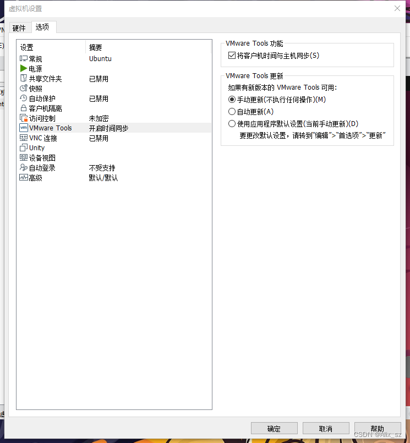Click the 未加密 summary value
The width and height of the screenshot is (410, 443).
tap(99, 118)
